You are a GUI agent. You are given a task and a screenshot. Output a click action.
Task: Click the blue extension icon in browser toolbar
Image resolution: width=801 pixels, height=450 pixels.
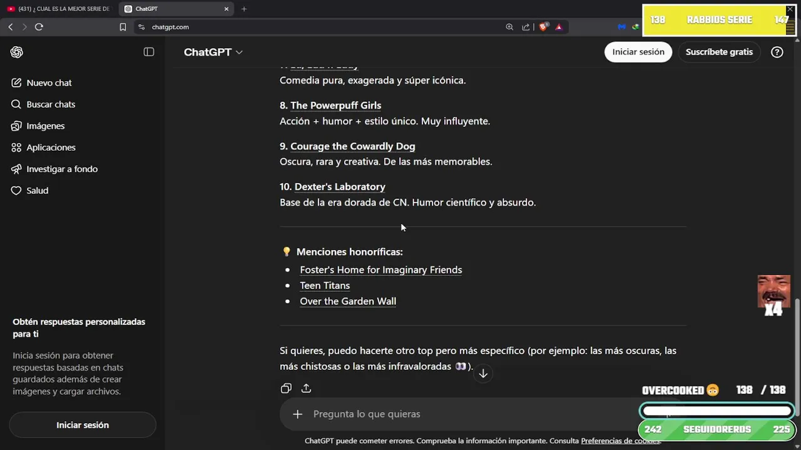point(621,27)
